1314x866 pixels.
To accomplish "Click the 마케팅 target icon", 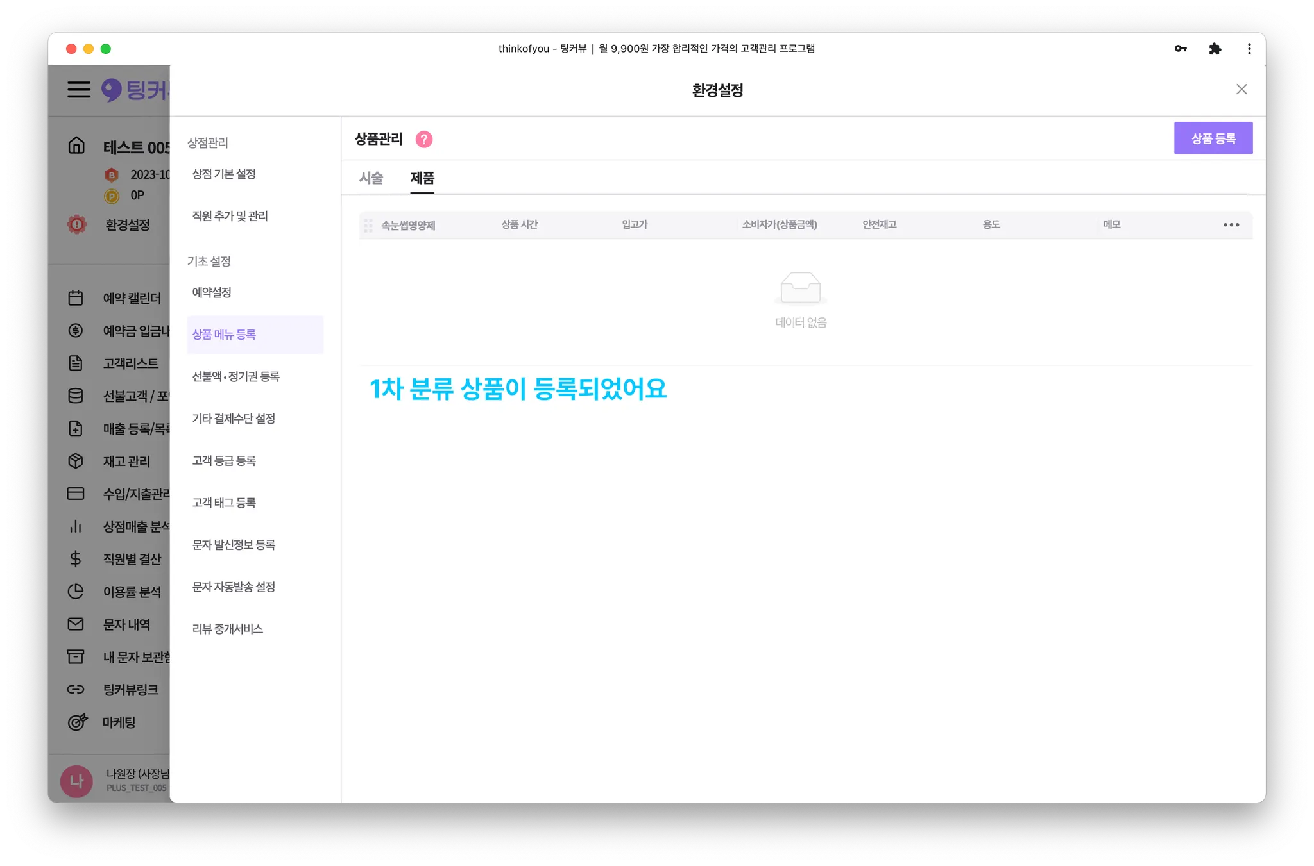I will [77, 722].
